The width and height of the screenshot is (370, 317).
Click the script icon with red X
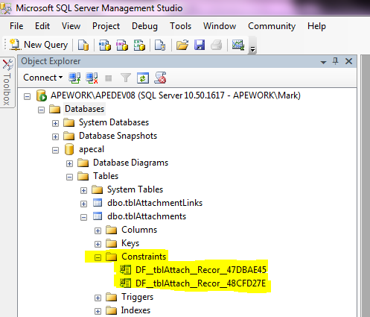click(x=160, y=78)
